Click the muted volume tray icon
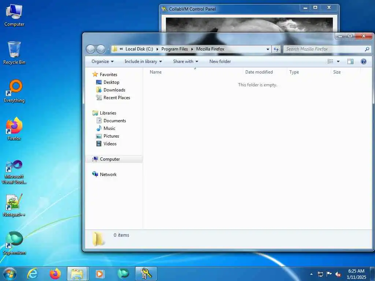The height and width of the screenshot is (281, 375). [x=338, y=274]
